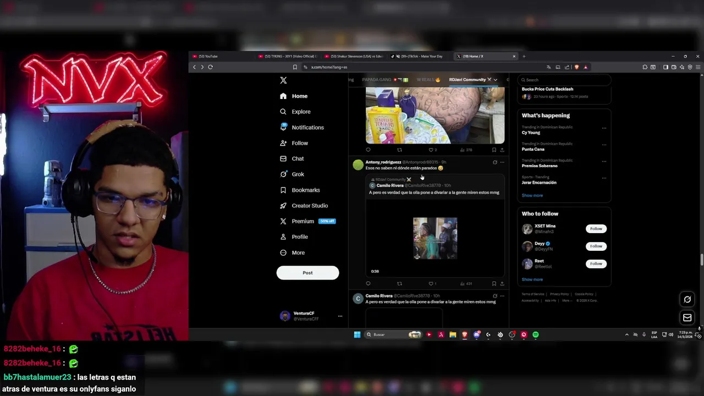Follow Reet
The height and width of the screenshot is (396, 704).
pos(596,264)
